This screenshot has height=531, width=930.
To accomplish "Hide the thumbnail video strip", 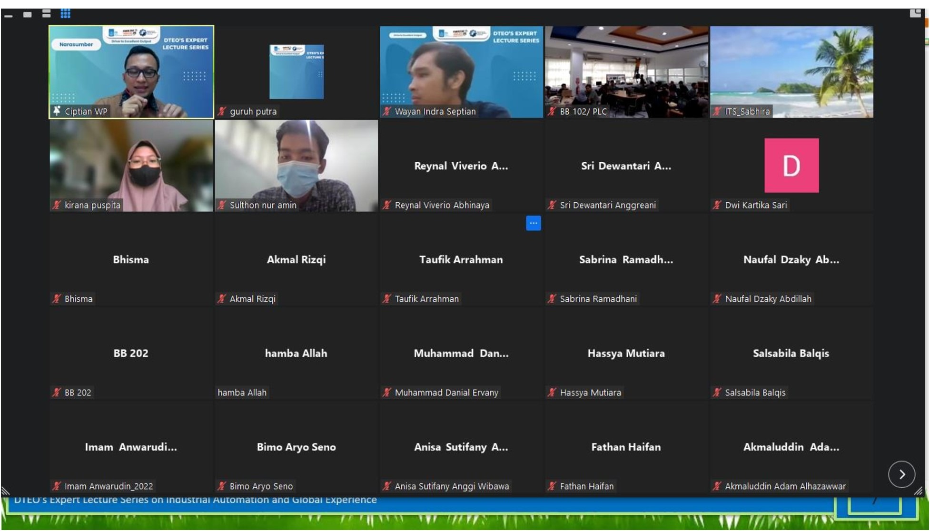I will coord(8,15).
